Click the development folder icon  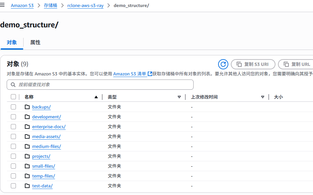(27, 117)
